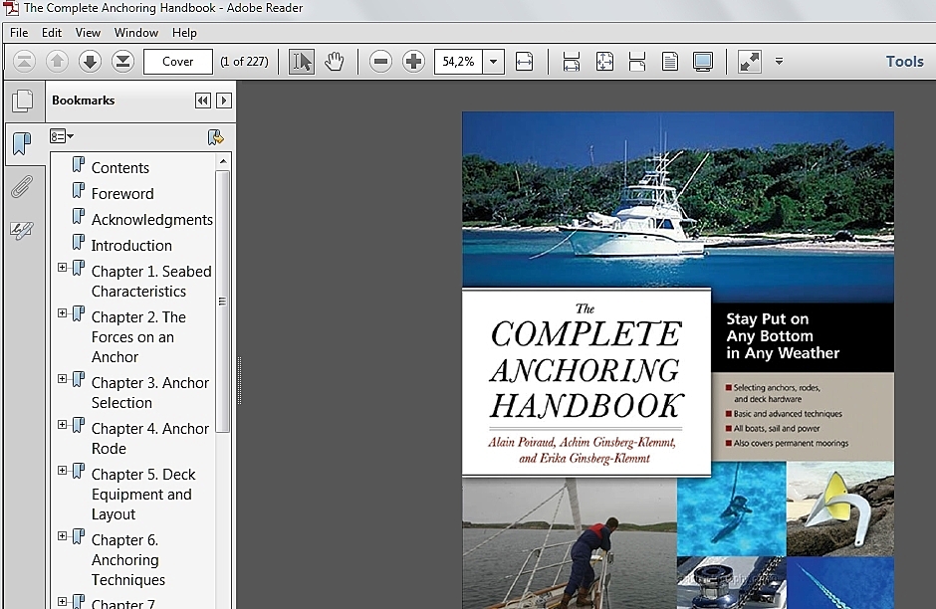Select Chapter 2 Forces on an Anchor bookmark
Image resolution: width=936 pixels, height=609 pixels.
(x=138, y=337)
